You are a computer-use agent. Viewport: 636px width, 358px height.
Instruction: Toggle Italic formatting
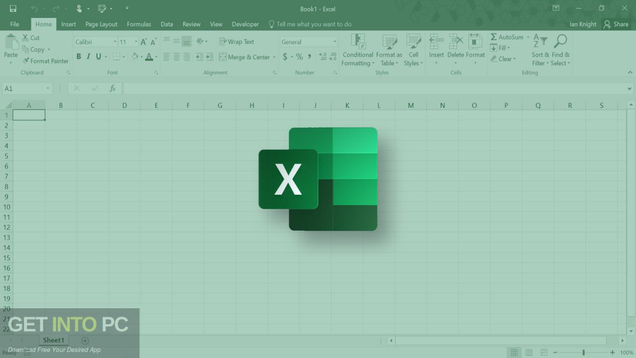88,57
